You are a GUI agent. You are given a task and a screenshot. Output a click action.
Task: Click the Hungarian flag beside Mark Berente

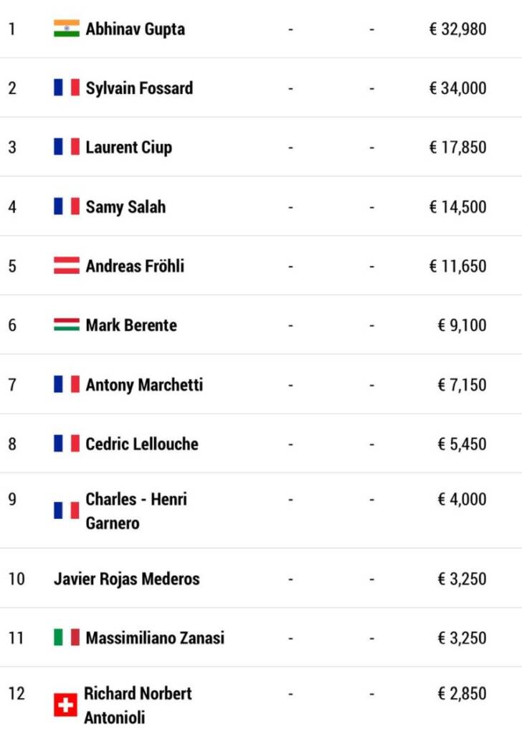(x=67, y=325)
